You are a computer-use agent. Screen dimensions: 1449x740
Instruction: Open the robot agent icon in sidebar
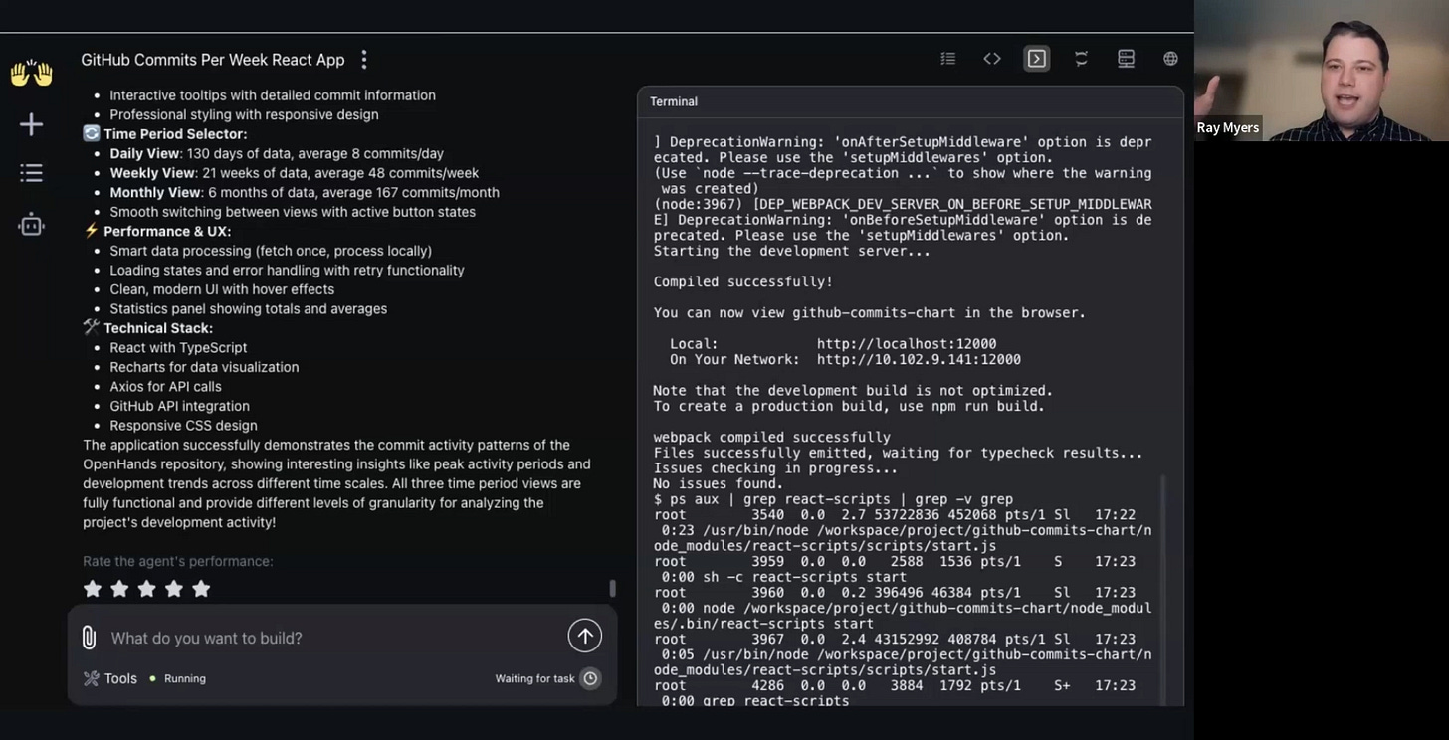[31, 224]
